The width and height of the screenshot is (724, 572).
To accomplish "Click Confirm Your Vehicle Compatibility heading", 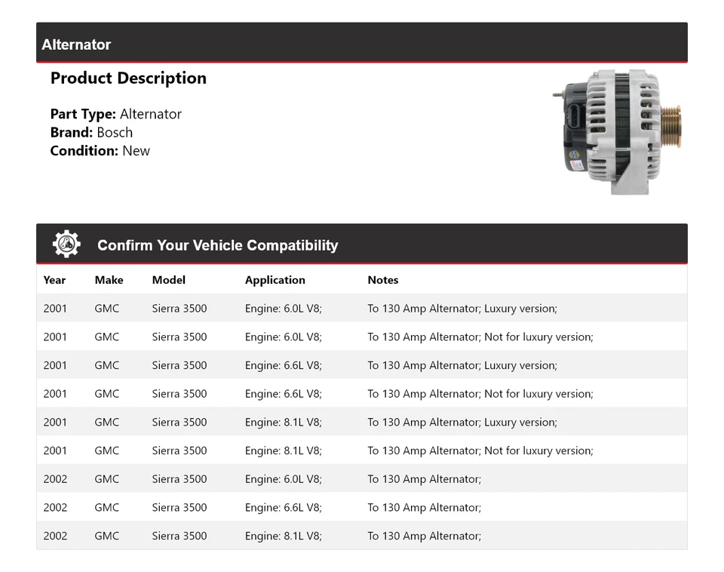I will pos(217,245).
